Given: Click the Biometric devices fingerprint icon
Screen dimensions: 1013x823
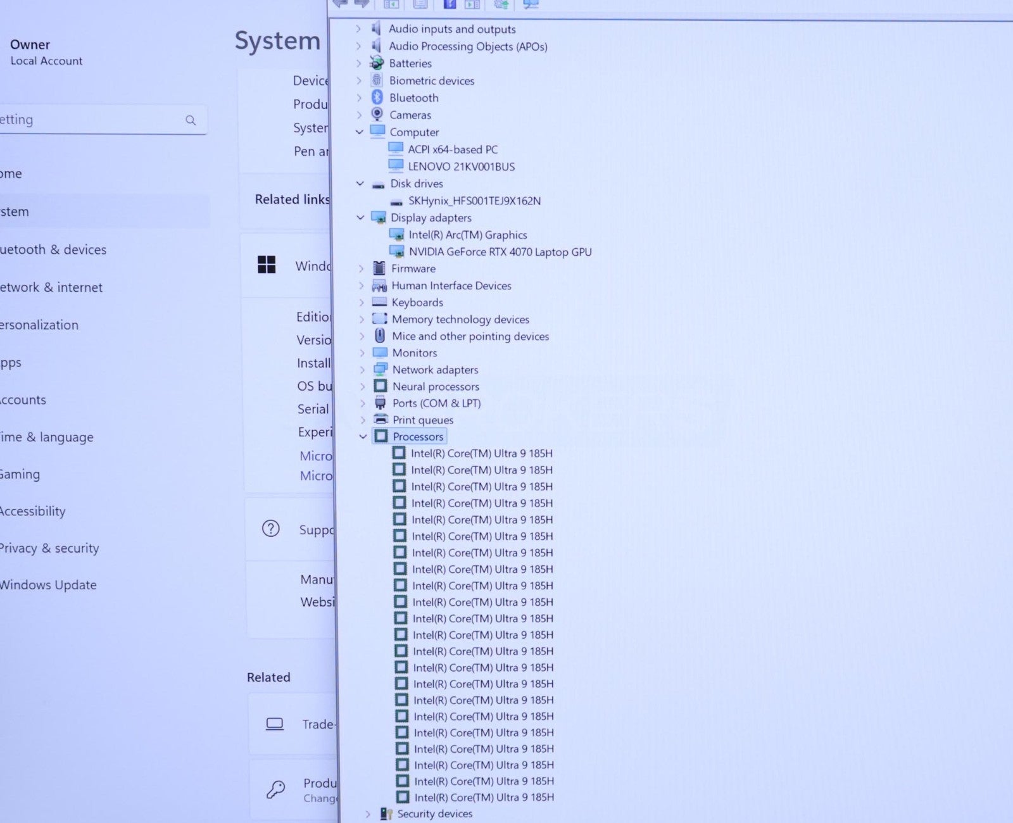Looking at the screenshot, I should point(377,80).
